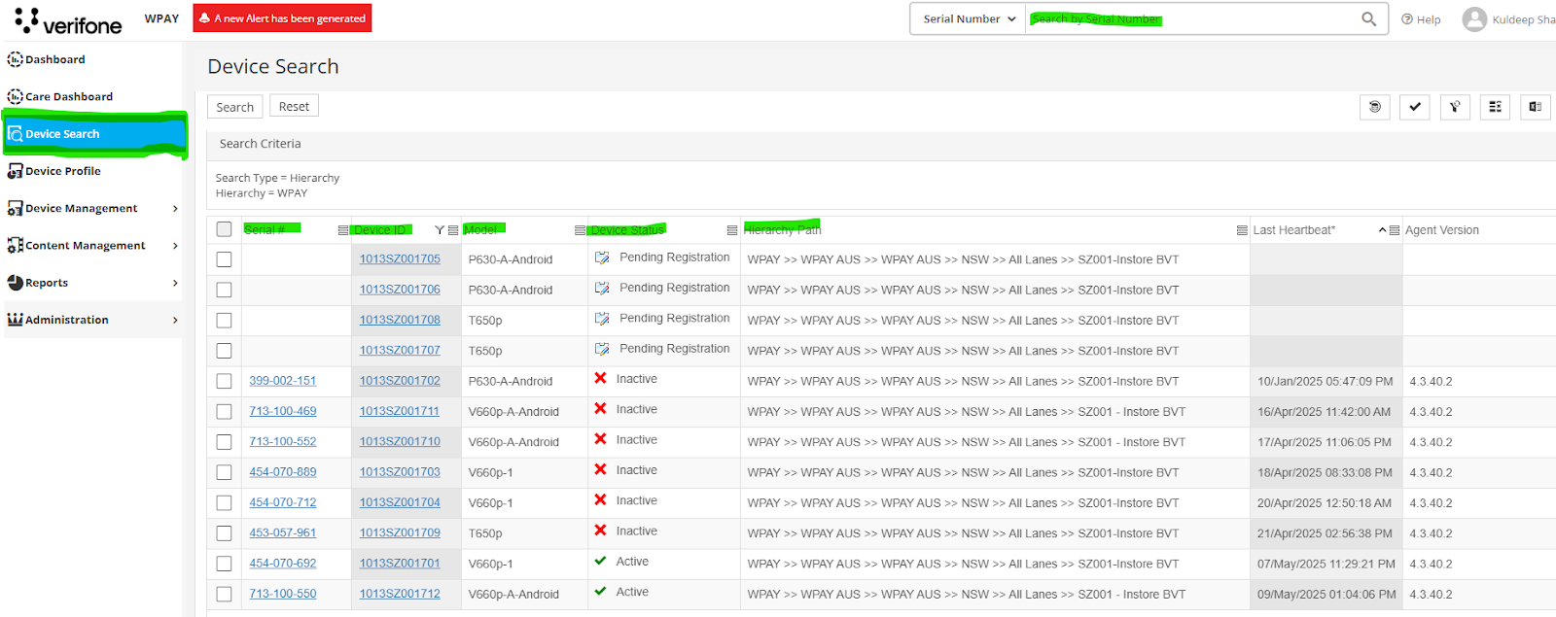Open the user avatar for Kuldeep

pos(1474,19)
